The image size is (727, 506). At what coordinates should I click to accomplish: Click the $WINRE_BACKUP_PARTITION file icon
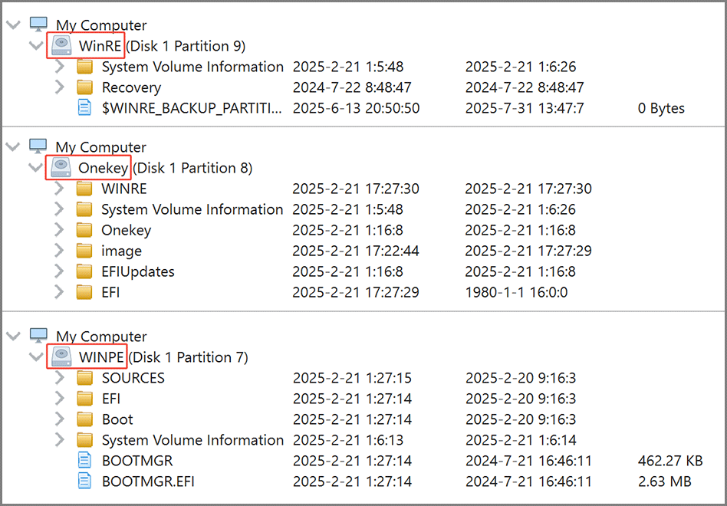84,108
